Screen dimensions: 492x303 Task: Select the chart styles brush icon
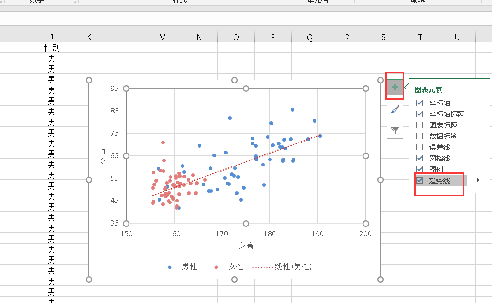(x=394, y=109)
